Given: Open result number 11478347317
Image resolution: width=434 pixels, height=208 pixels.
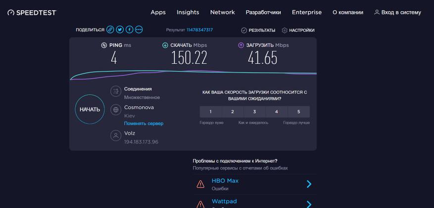Looking at the screenshot, I should pos(199,30).
